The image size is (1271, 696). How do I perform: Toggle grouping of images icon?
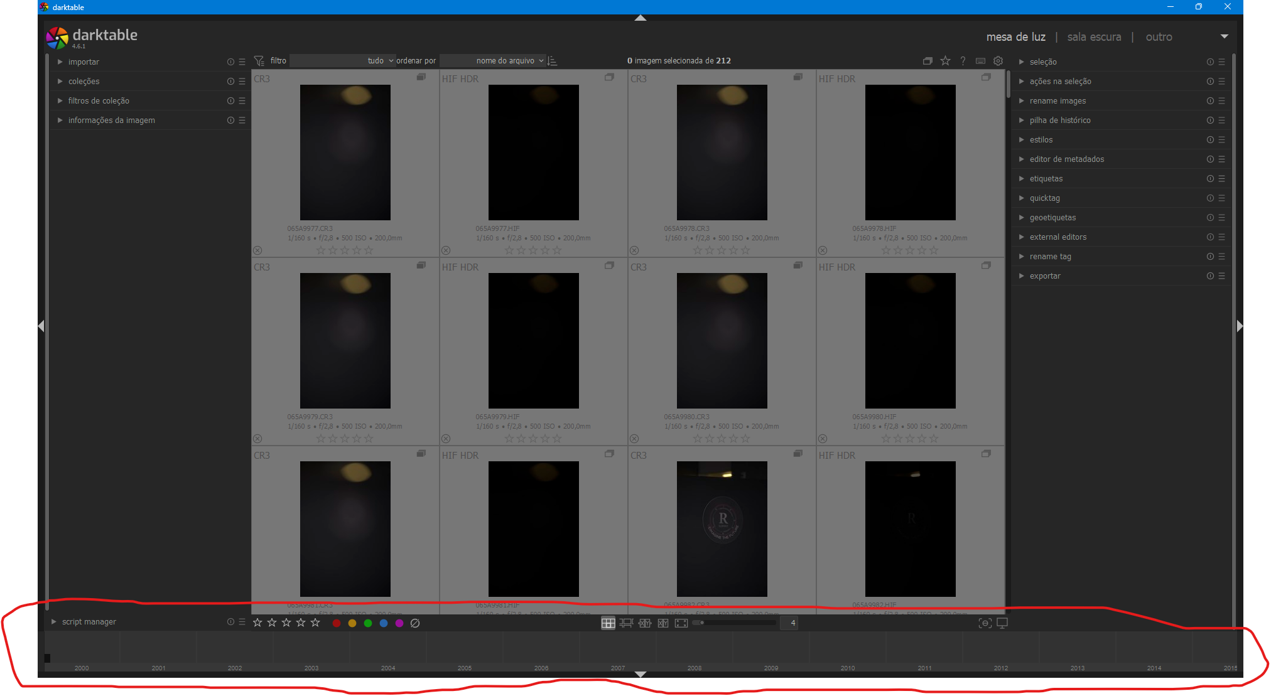(x=928, y=61)
